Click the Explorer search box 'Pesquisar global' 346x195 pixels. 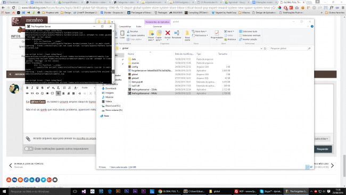(290, 48)
